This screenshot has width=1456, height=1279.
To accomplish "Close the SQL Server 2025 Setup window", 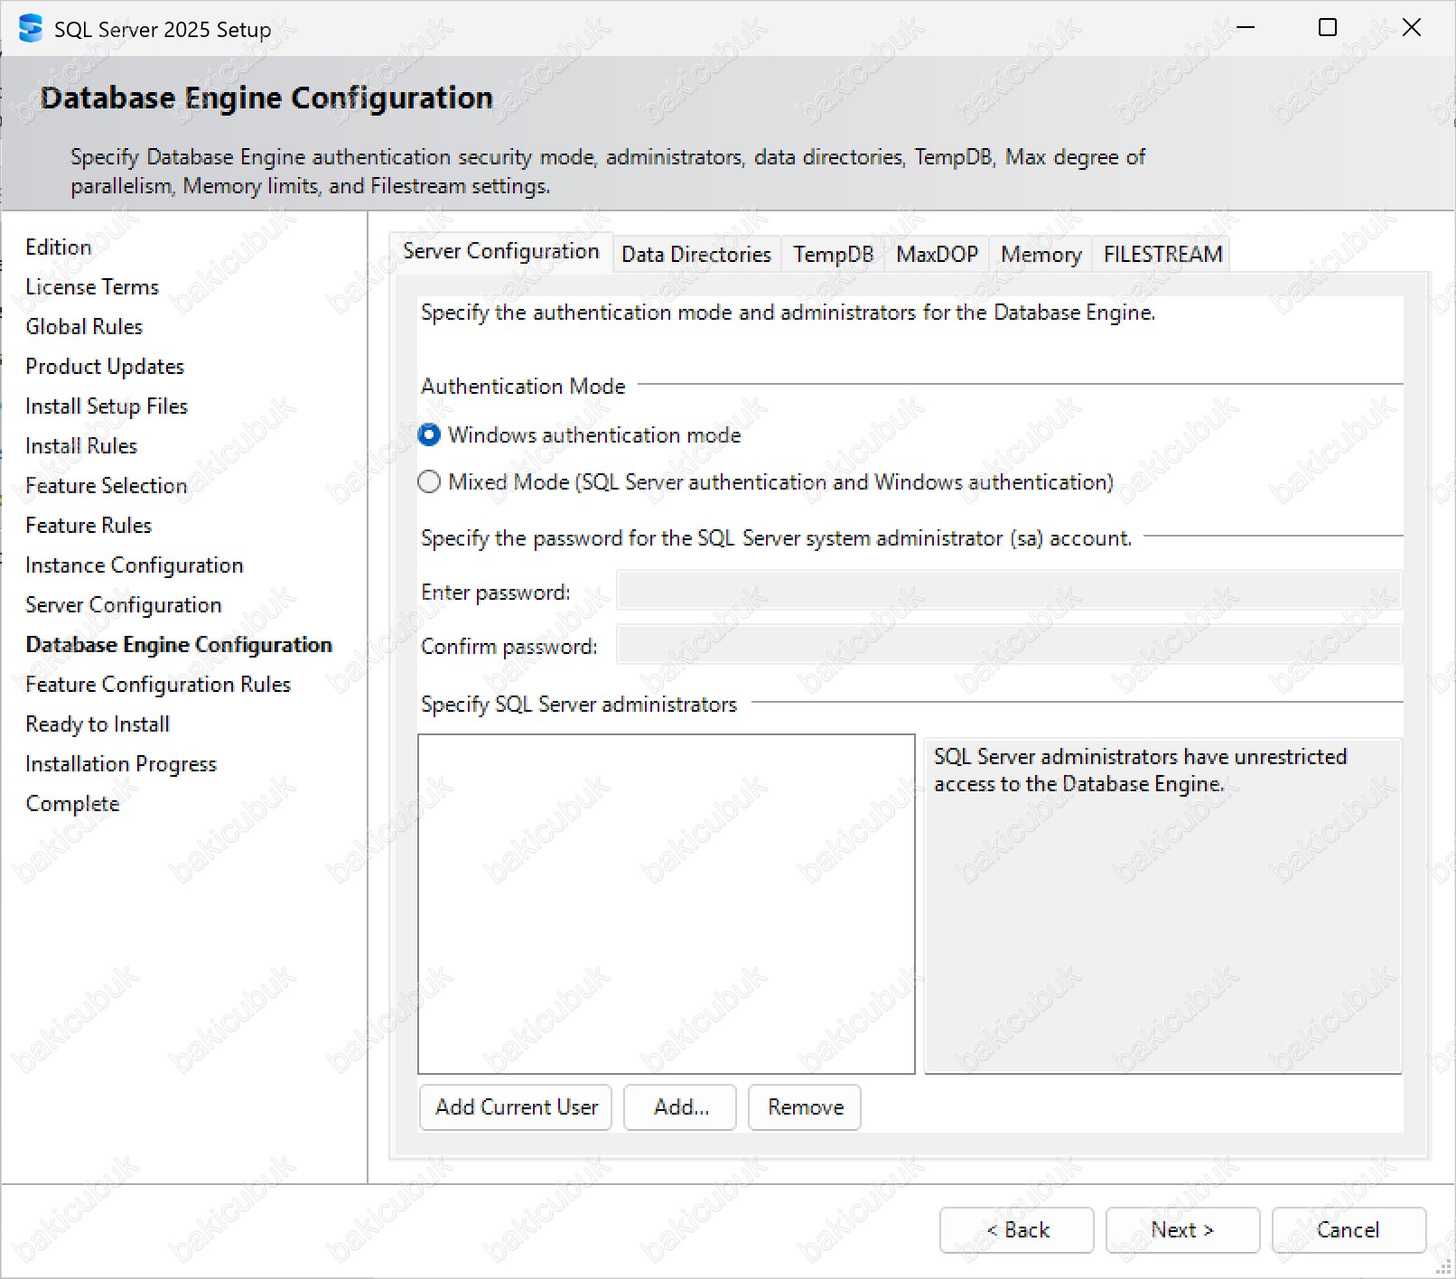I will tap(1411, 28).
